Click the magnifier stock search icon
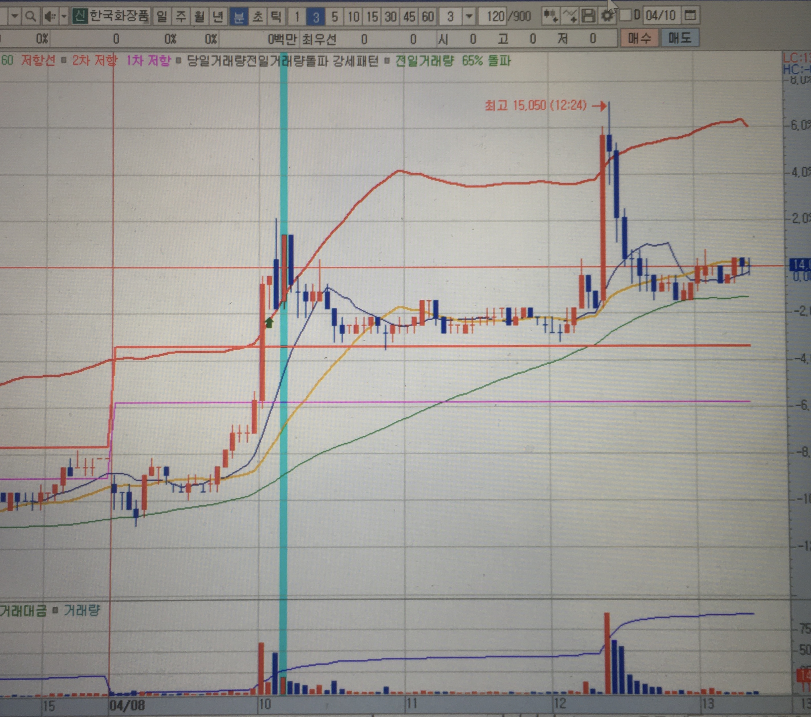The image size is (811, 717). pos(30,16)
